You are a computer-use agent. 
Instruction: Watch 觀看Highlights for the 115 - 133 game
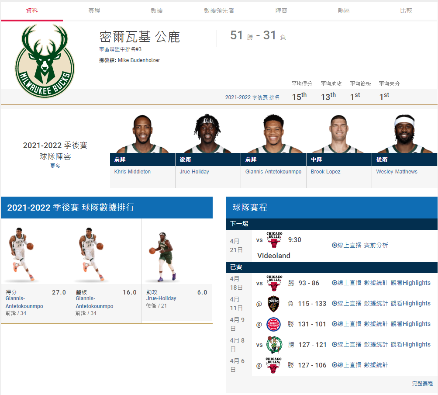click(x=410, y=303)
